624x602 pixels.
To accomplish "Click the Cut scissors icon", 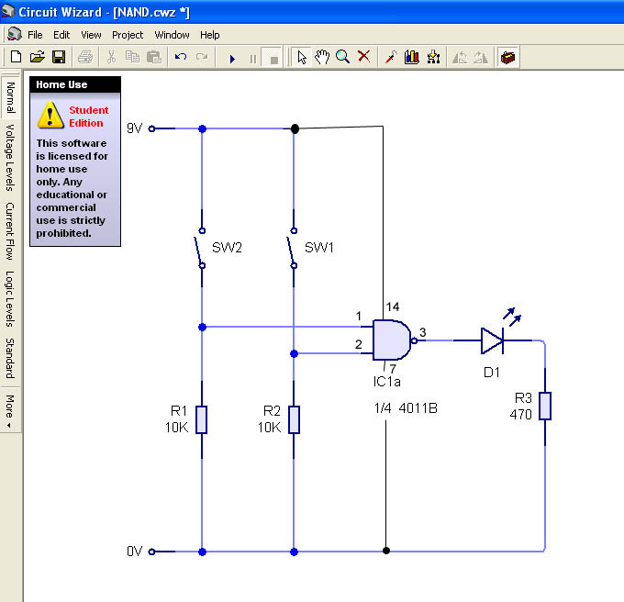I will coord(111,57).
